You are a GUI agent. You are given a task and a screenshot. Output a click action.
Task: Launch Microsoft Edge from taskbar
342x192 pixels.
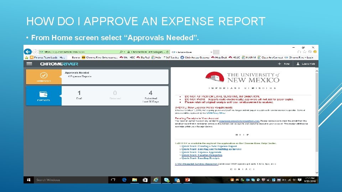pos(124,180)
